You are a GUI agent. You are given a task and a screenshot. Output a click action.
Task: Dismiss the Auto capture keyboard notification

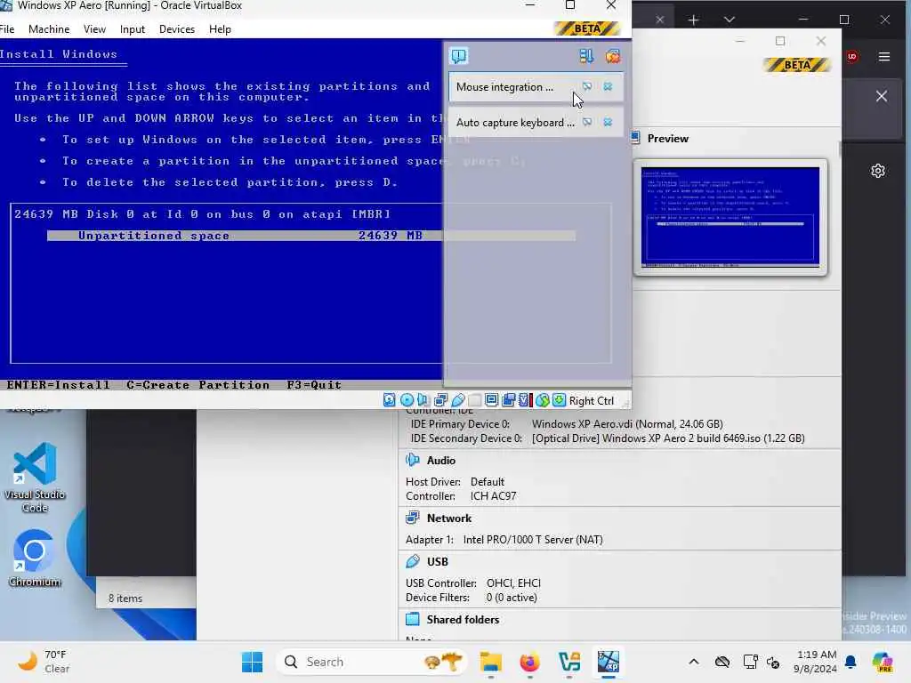[x=608, y=122]
